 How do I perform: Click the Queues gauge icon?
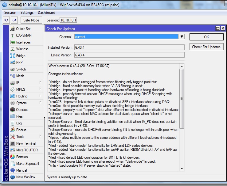click(x=13, y=110)
